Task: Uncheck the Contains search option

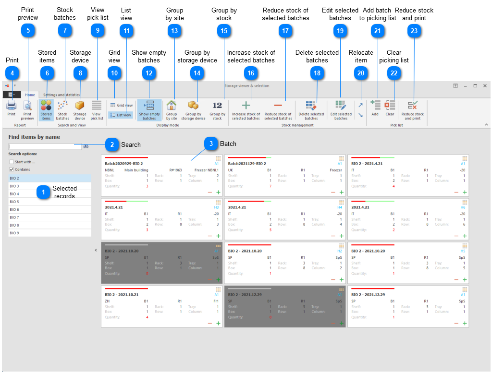Action: click(x=12, y=169)
